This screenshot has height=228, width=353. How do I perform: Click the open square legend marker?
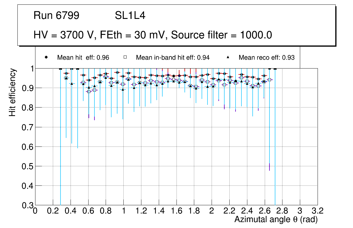pos(125,57)
